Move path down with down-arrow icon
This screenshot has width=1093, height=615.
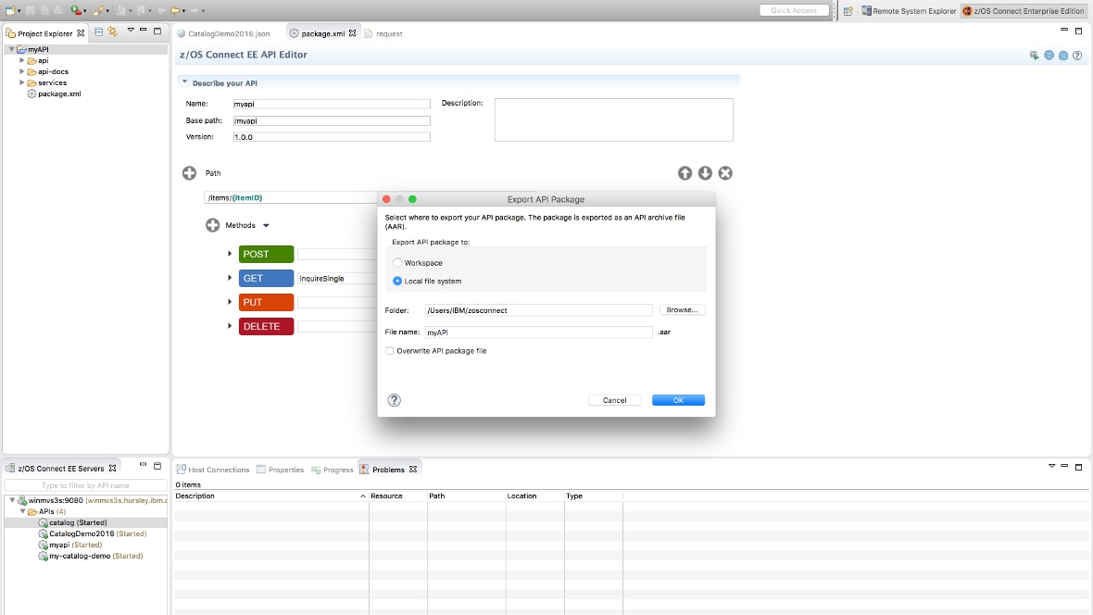tap(705, 173)
